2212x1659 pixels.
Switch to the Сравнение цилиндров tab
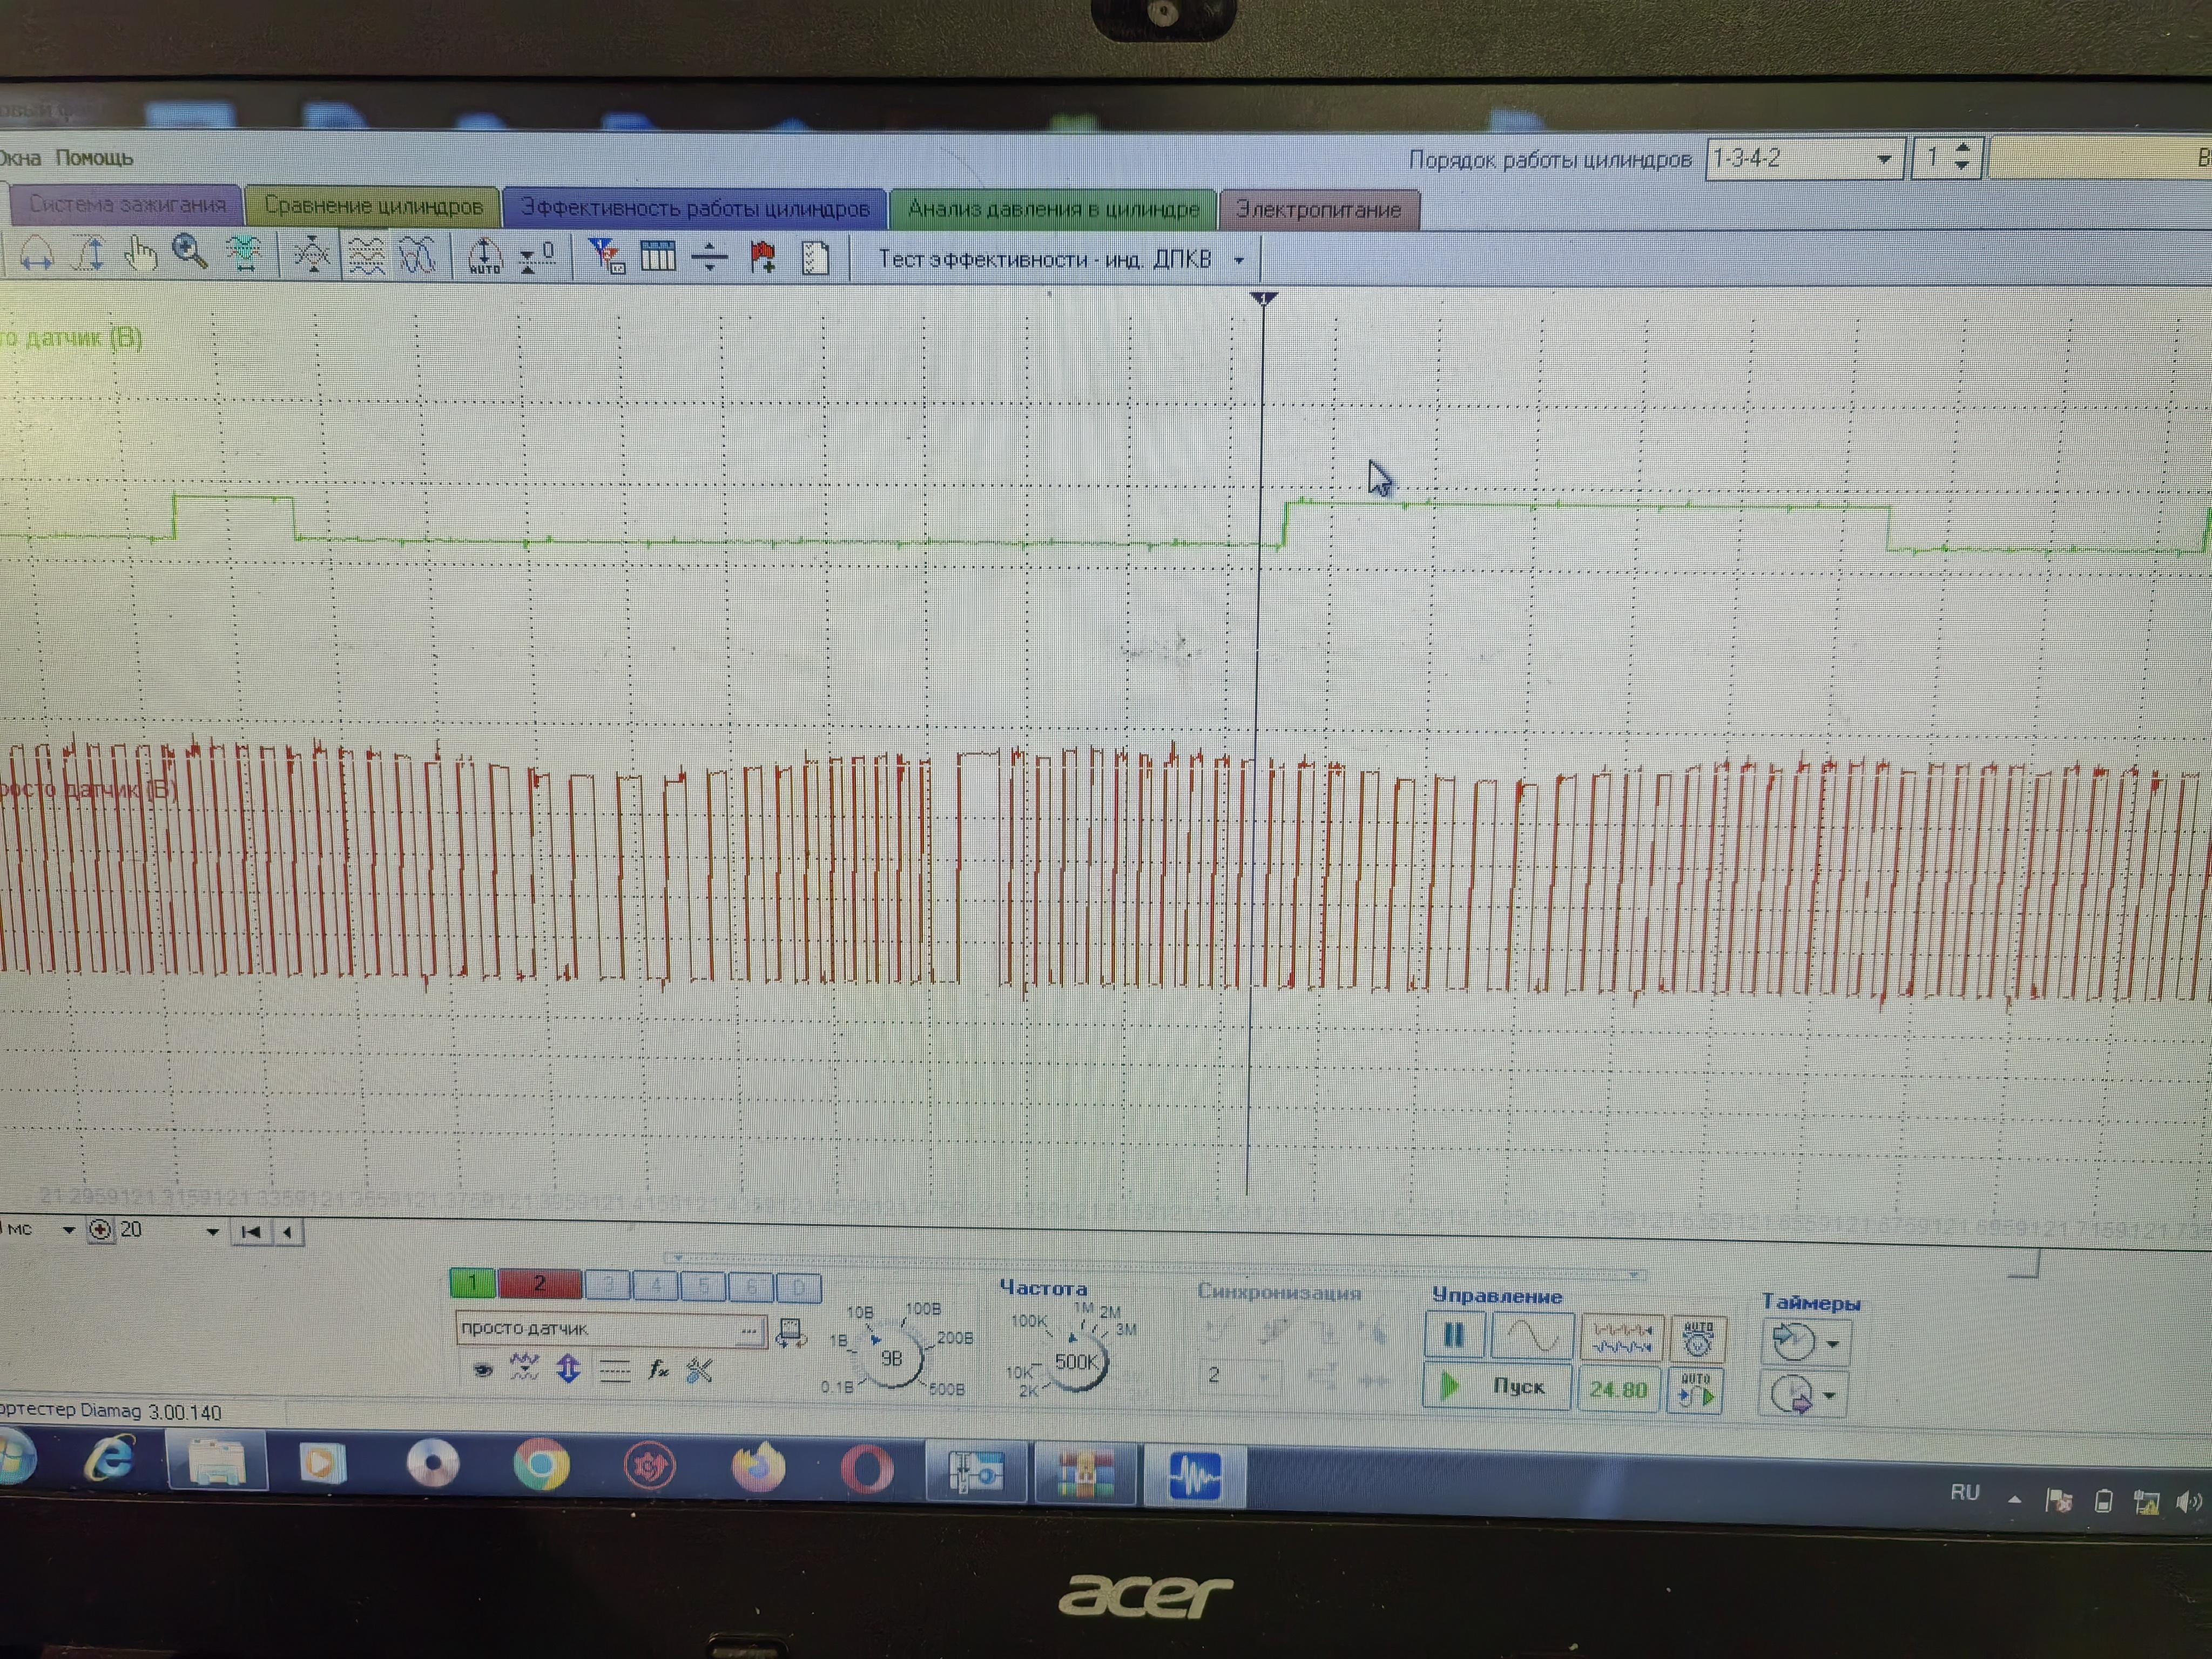(373, 206)
